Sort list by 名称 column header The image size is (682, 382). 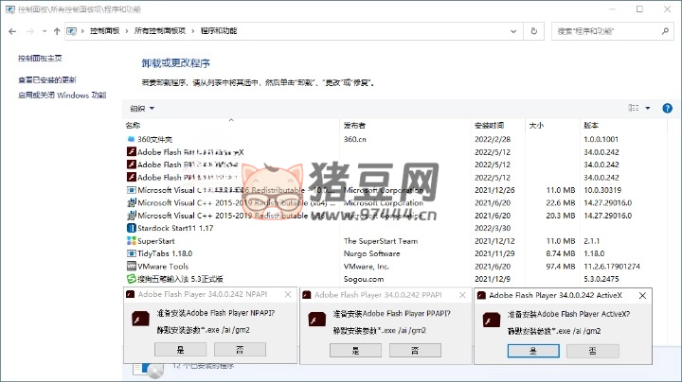click(133, 125)
